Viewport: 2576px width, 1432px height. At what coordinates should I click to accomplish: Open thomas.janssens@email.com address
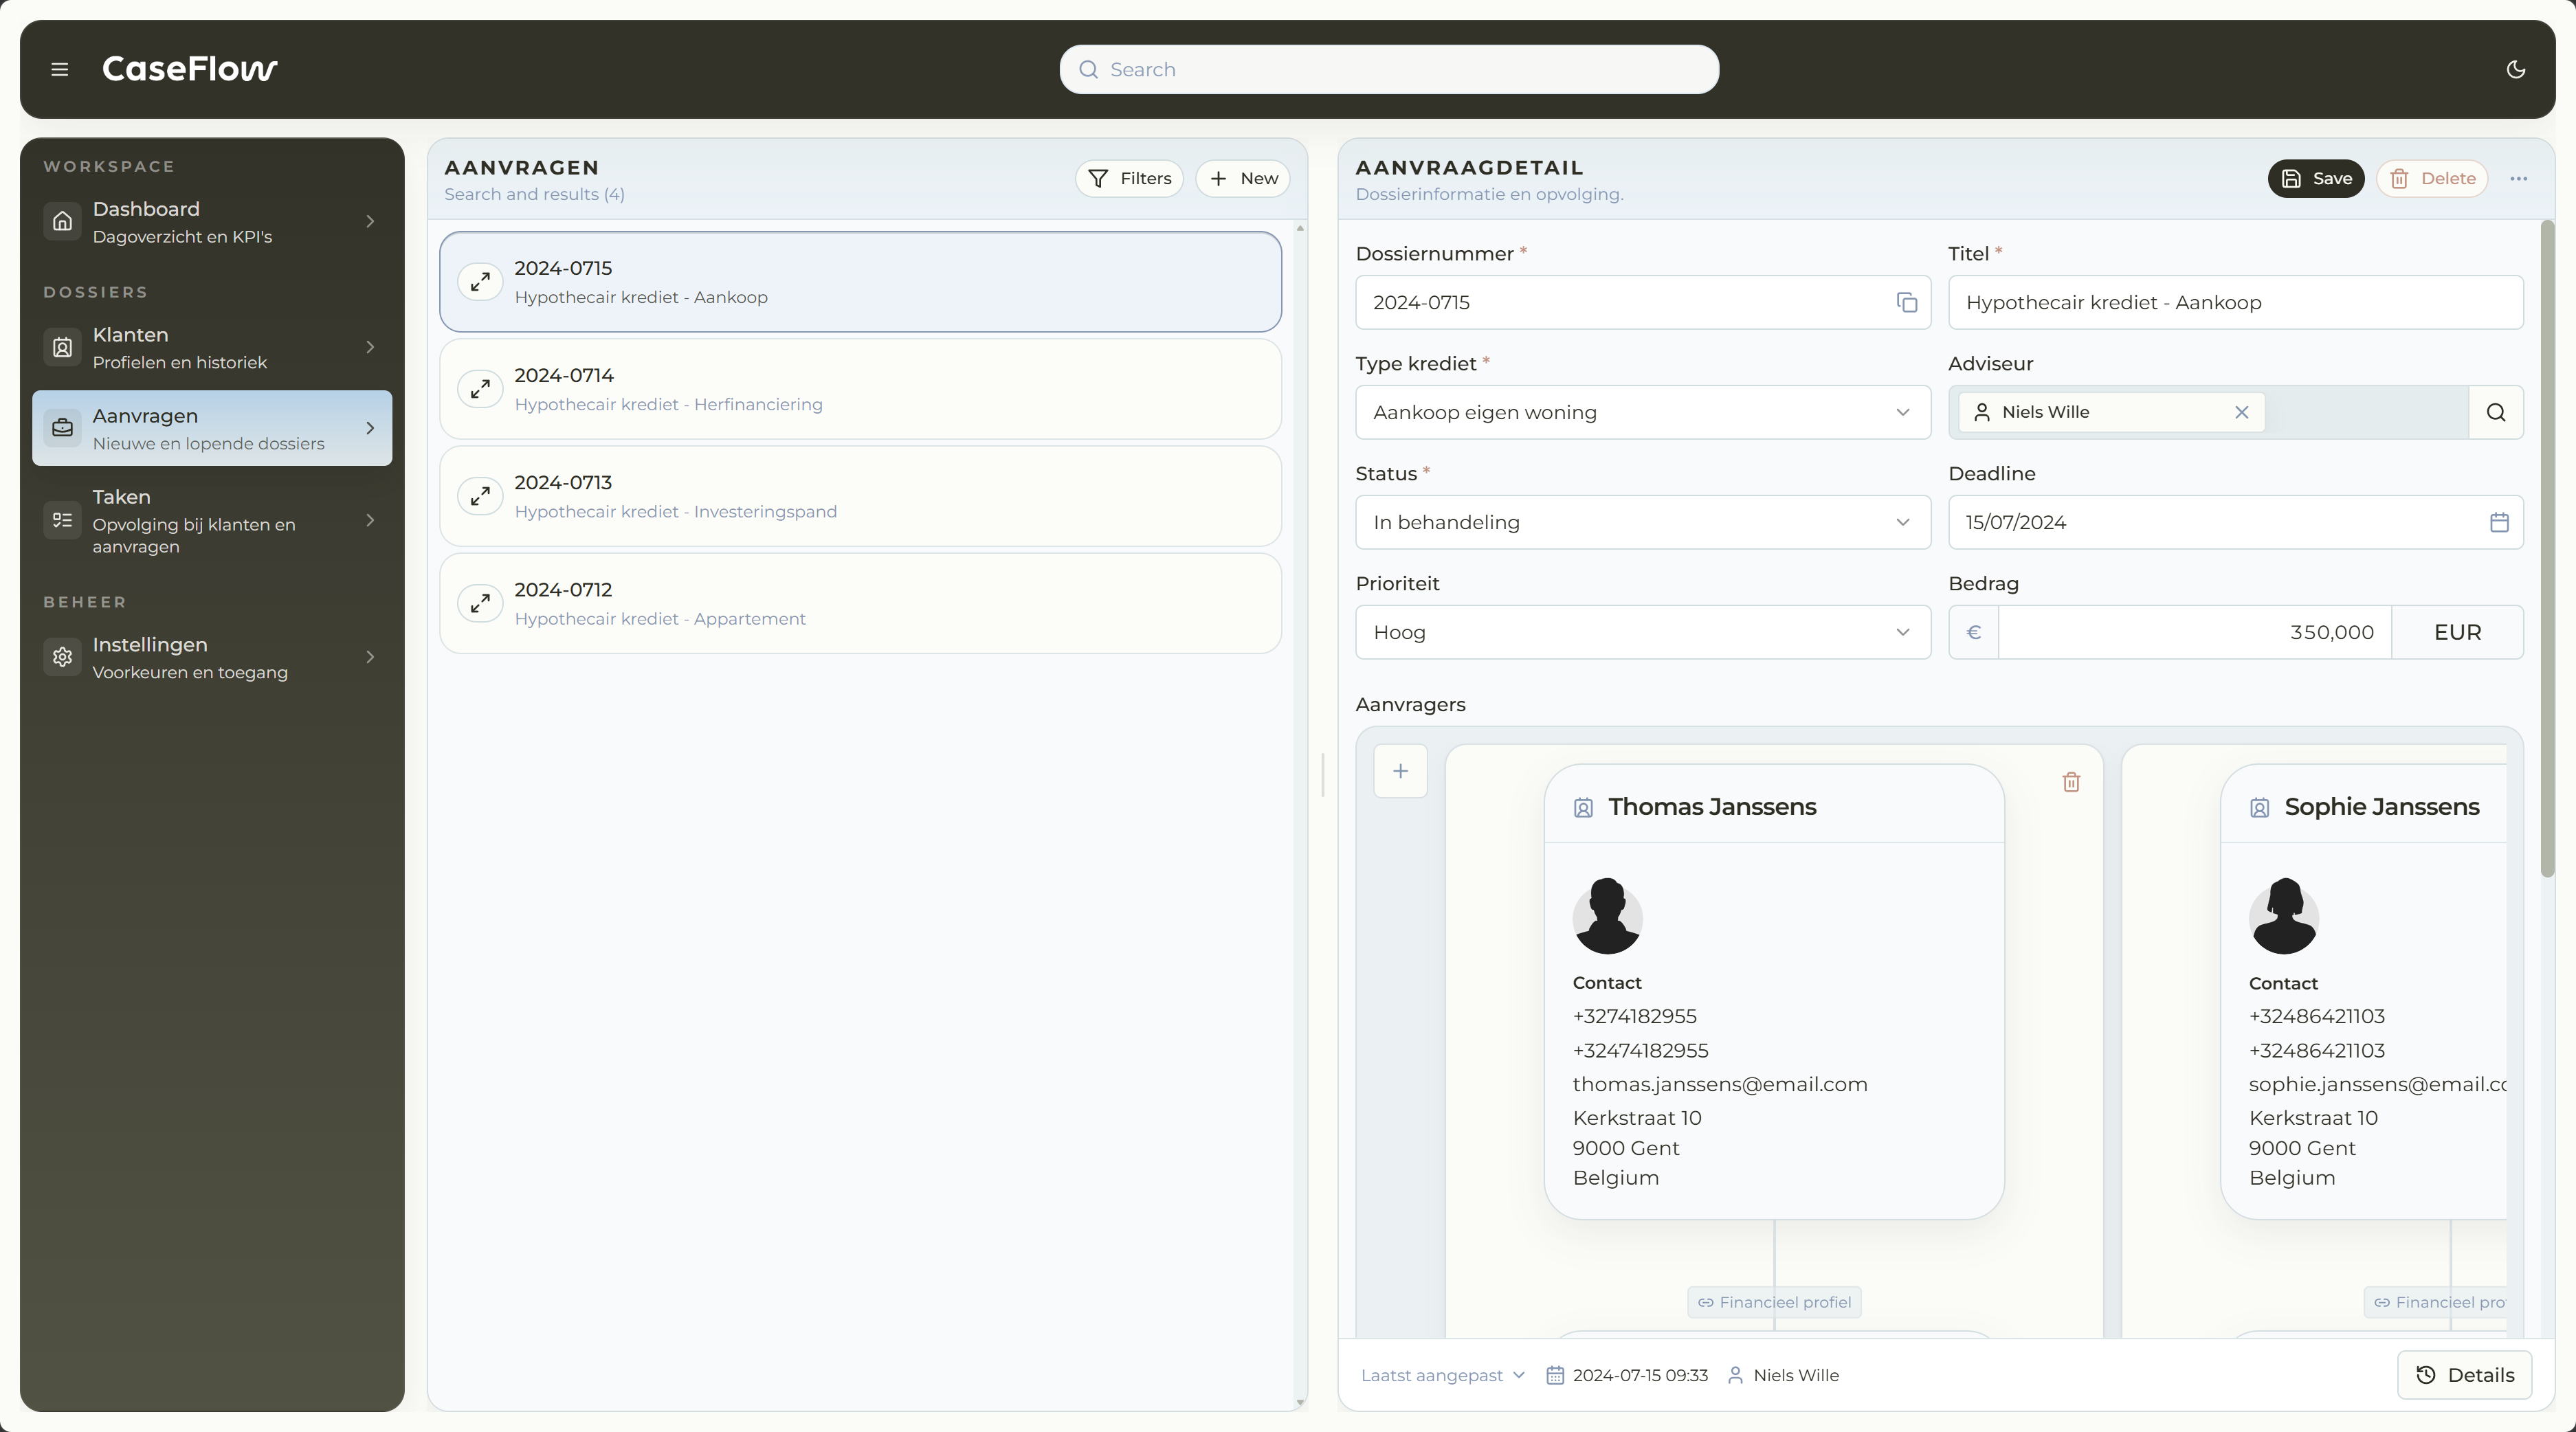click(x=1719, y=1084)
